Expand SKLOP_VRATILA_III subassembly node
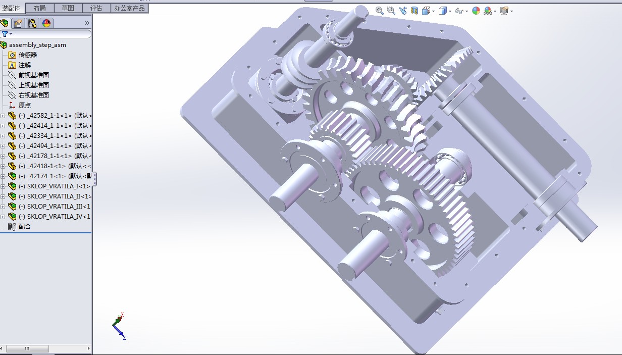The width and height of the screenshot is (622, 355). pos(3,207)
